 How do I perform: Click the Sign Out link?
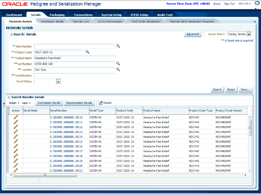(229, 4)
